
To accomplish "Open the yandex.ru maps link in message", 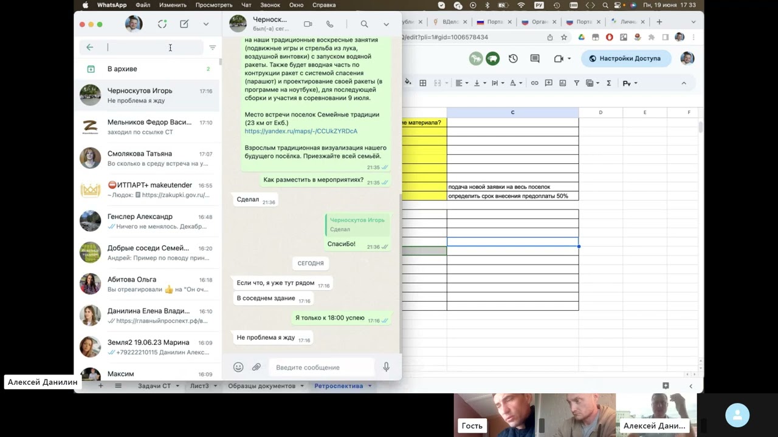I will [x=301, y=131].
